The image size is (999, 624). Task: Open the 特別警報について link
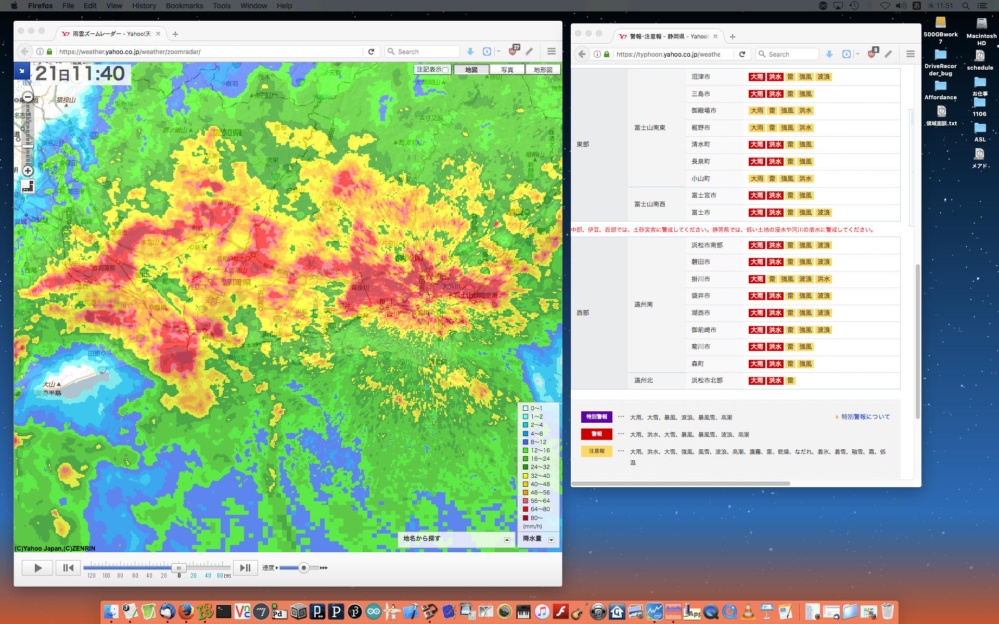click(x=865, y=417)
